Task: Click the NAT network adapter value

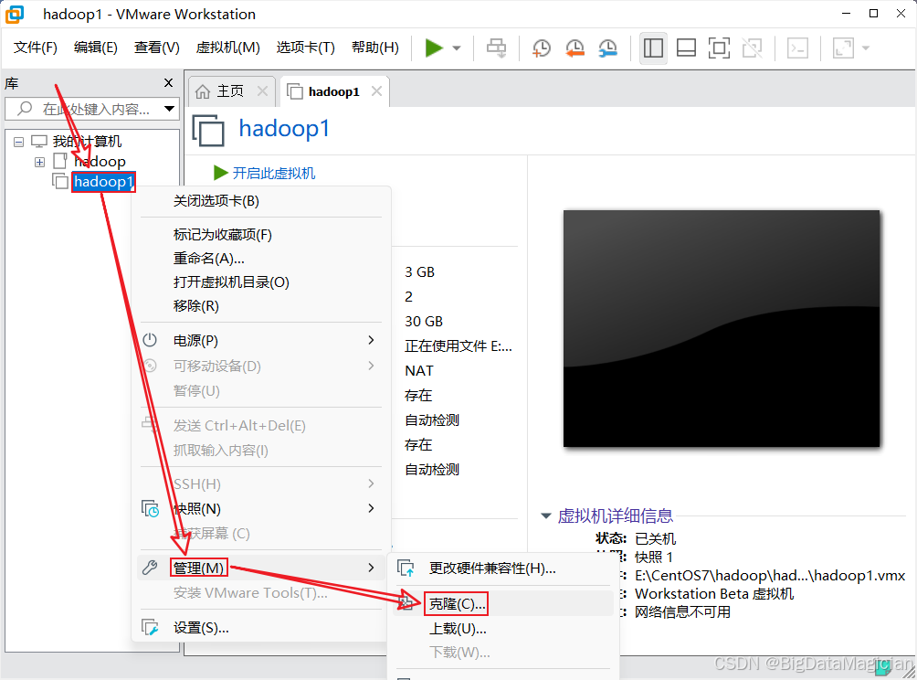Action: tap(418, 370)
